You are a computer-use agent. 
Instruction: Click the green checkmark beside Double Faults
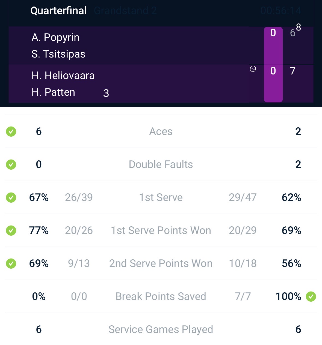(x=11, y=164)
